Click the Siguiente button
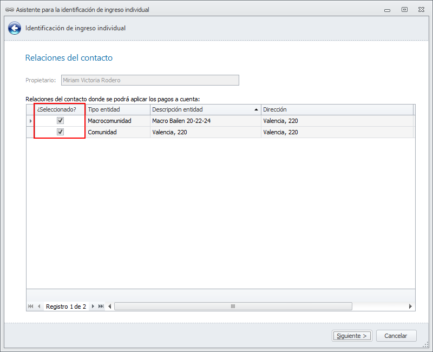Viewport: 433px width, 352px height. (x=352, y=336)
